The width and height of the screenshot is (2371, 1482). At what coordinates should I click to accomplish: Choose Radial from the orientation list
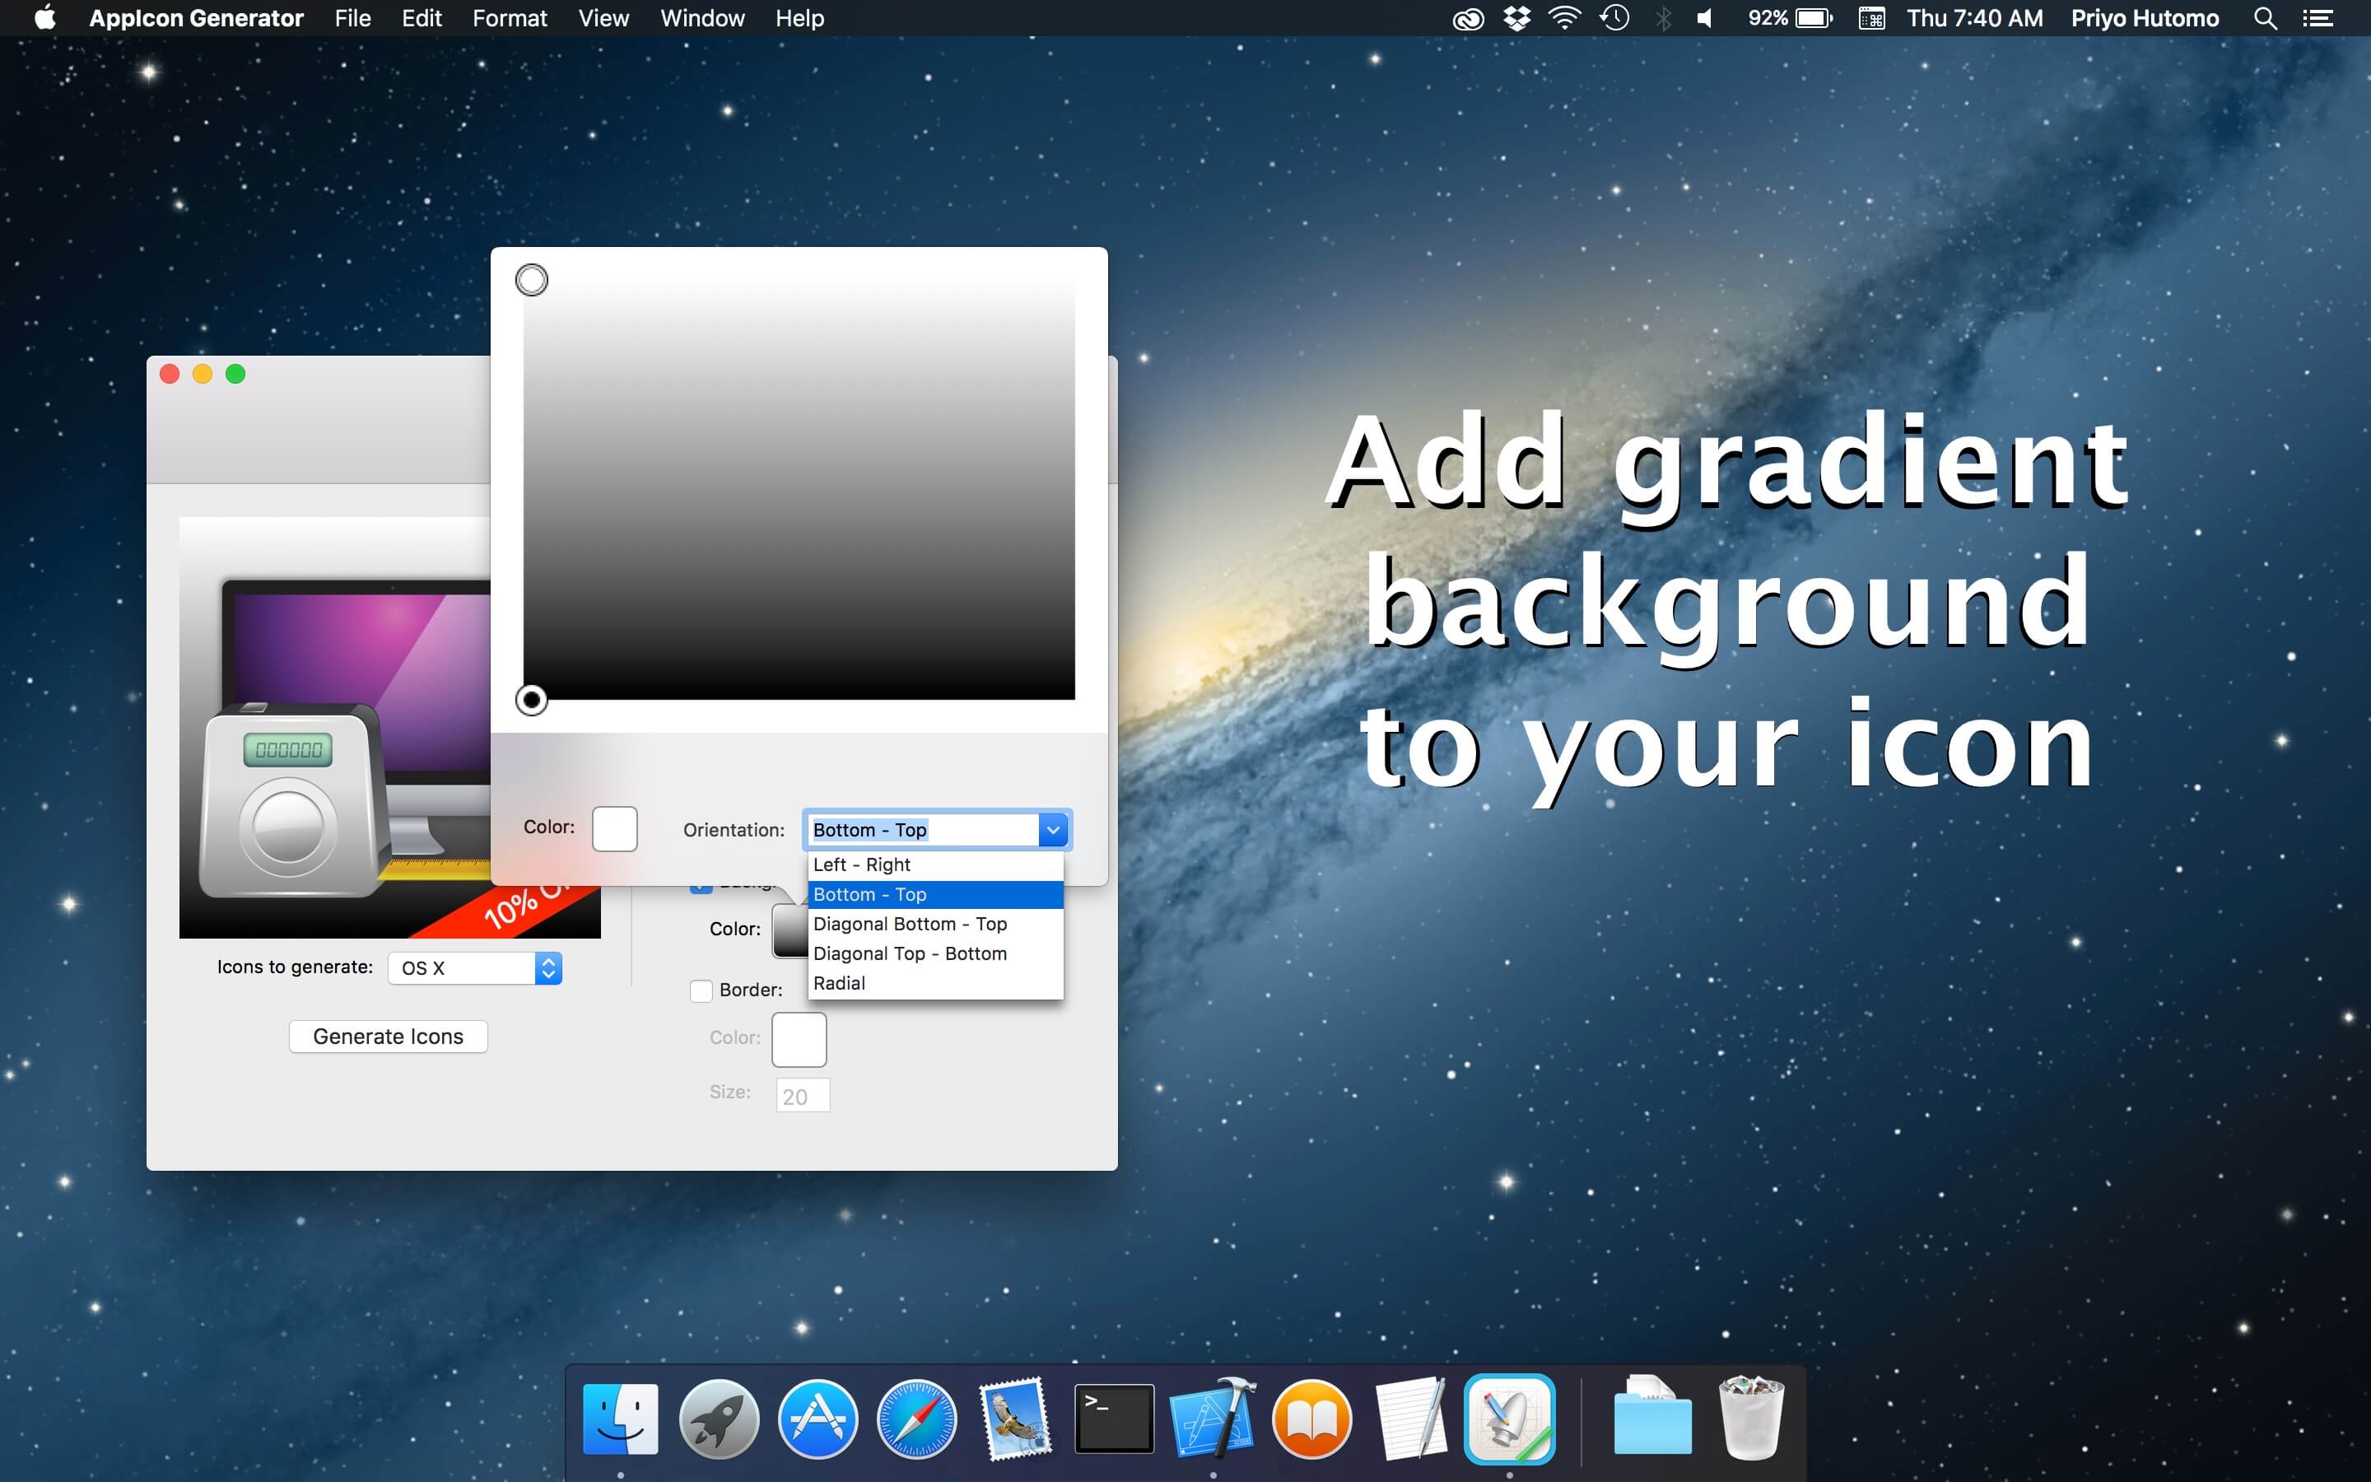point(839,982)
